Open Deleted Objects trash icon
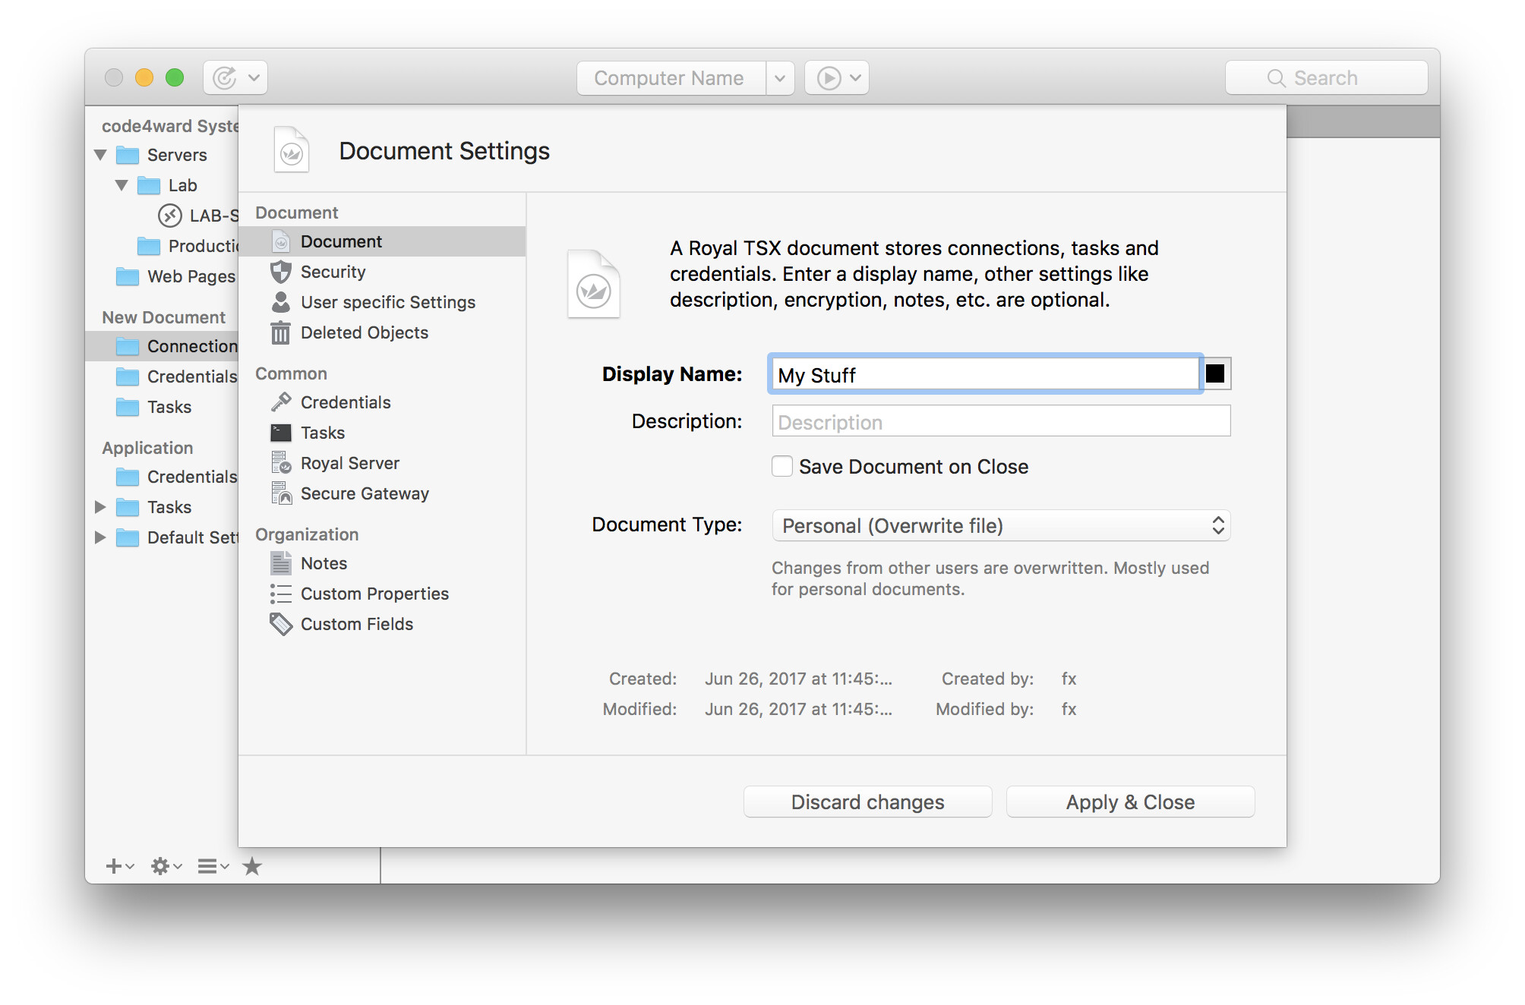 tap(281, 332)
